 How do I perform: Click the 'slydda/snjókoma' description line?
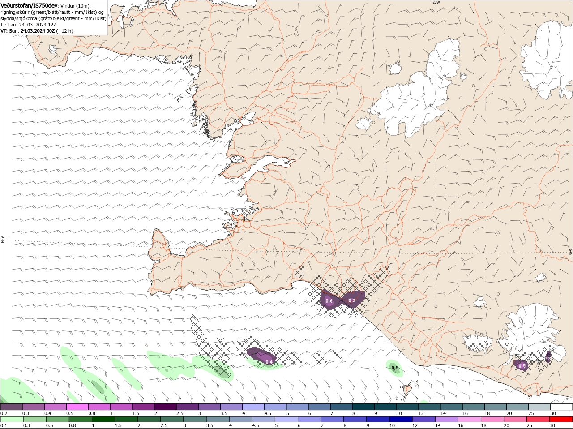pos(53,18)
